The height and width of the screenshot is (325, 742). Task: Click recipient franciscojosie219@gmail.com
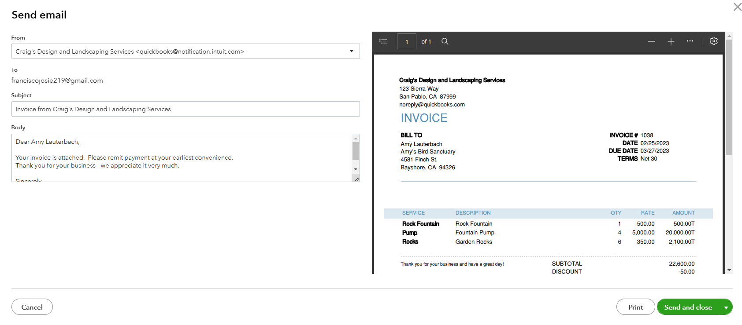click(57, 80)
